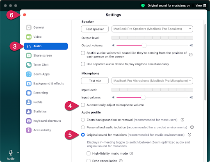Click the Background & effects icon
The width and height of the screenshot is (210, 162).
point(29,84)
